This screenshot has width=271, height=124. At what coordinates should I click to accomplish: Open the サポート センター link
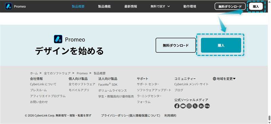point(148,84)
